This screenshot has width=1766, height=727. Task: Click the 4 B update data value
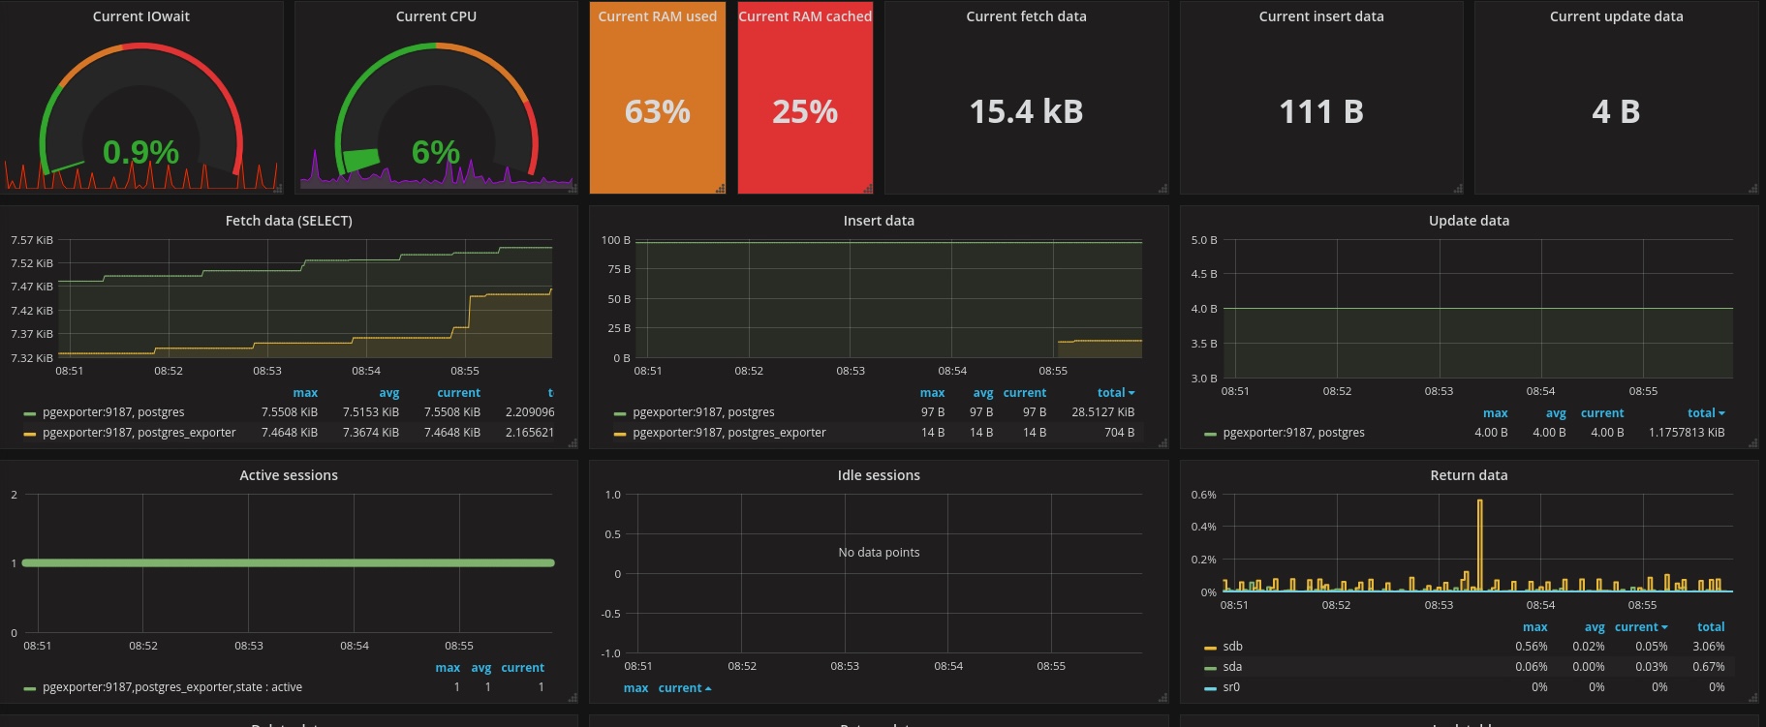1616,112
